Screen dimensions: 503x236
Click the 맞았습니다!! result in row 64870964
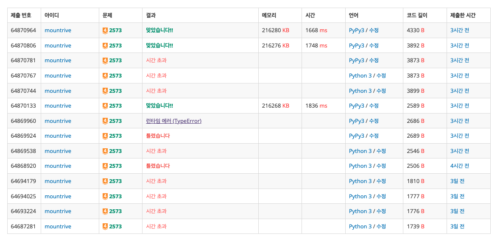click(x=159, y=31)
